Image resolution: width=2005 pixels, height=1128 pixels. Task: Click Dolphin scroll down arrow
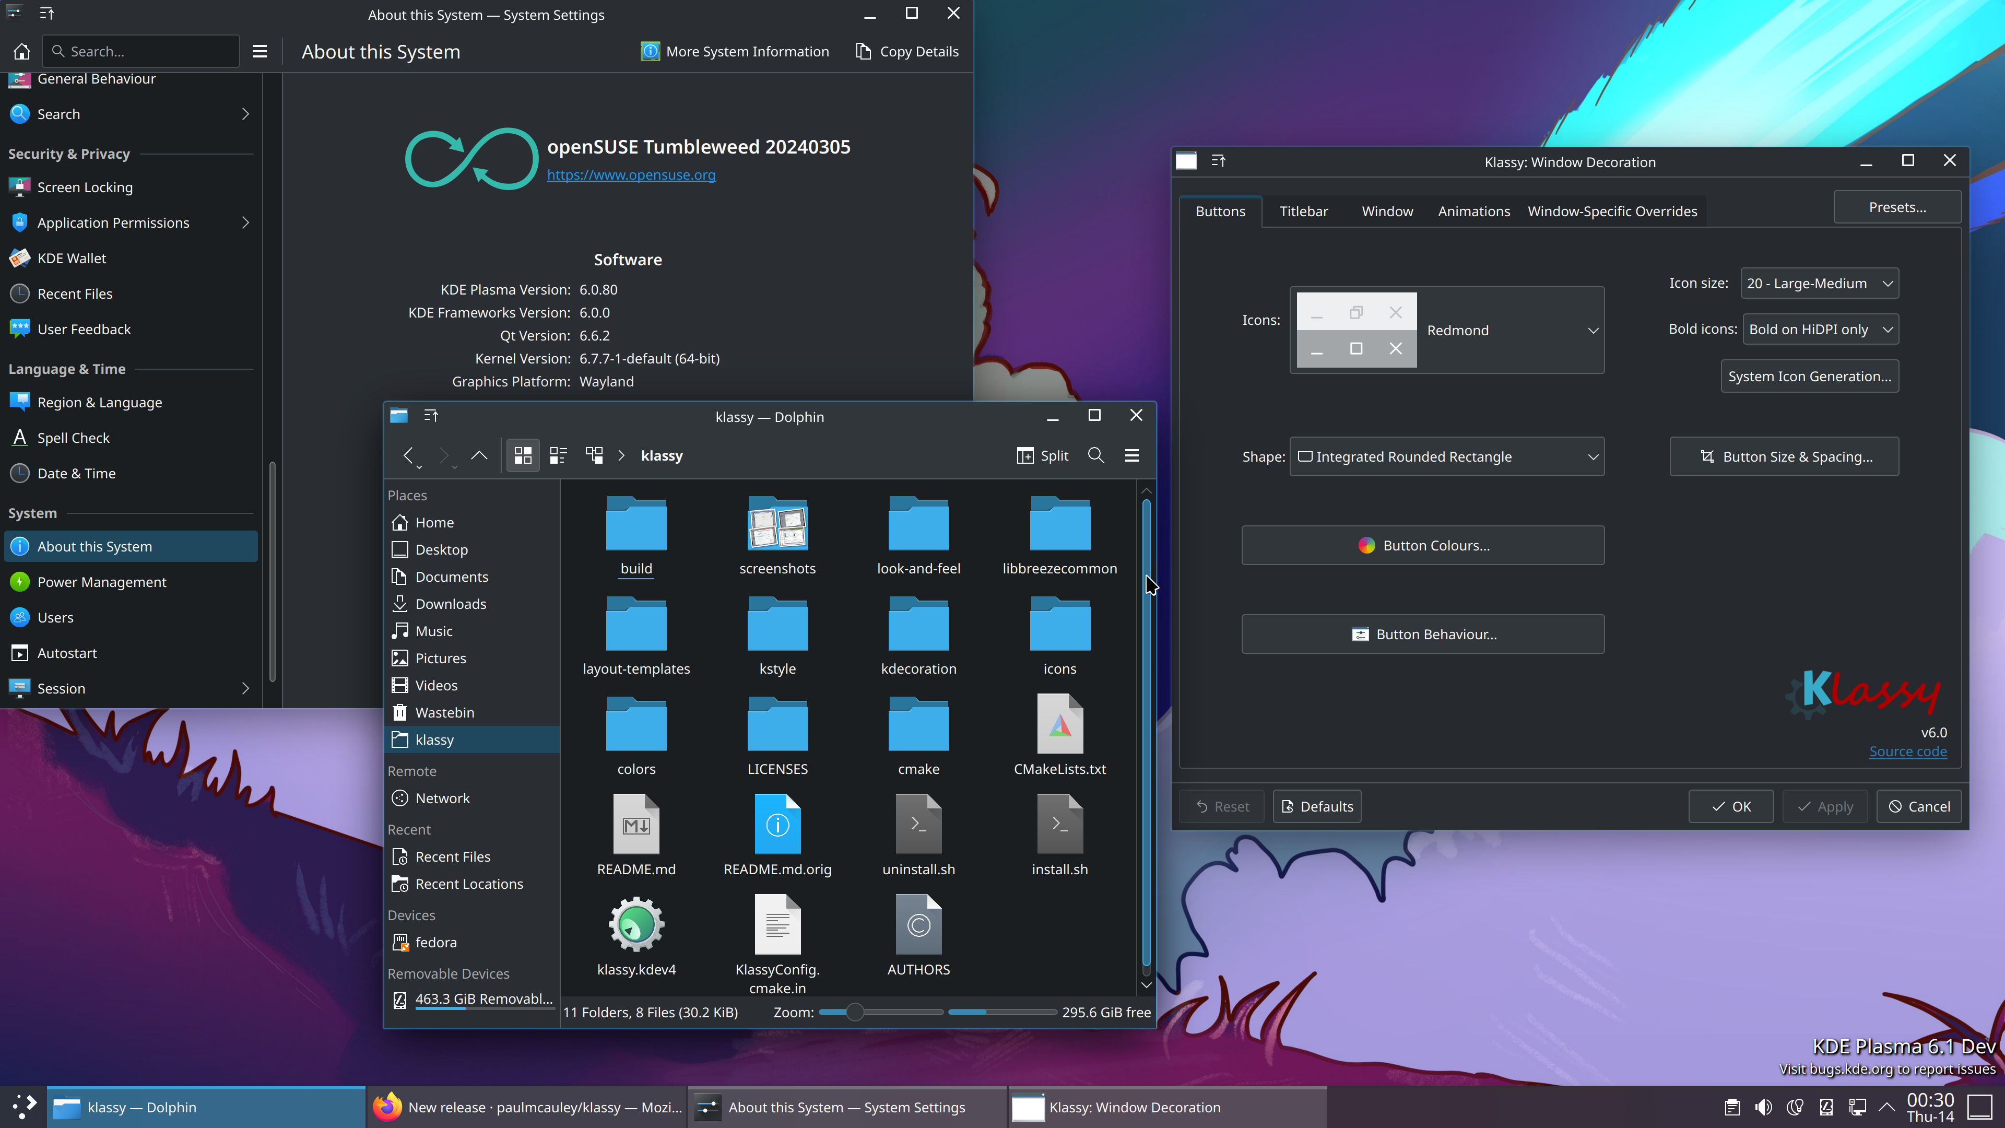1147,985
